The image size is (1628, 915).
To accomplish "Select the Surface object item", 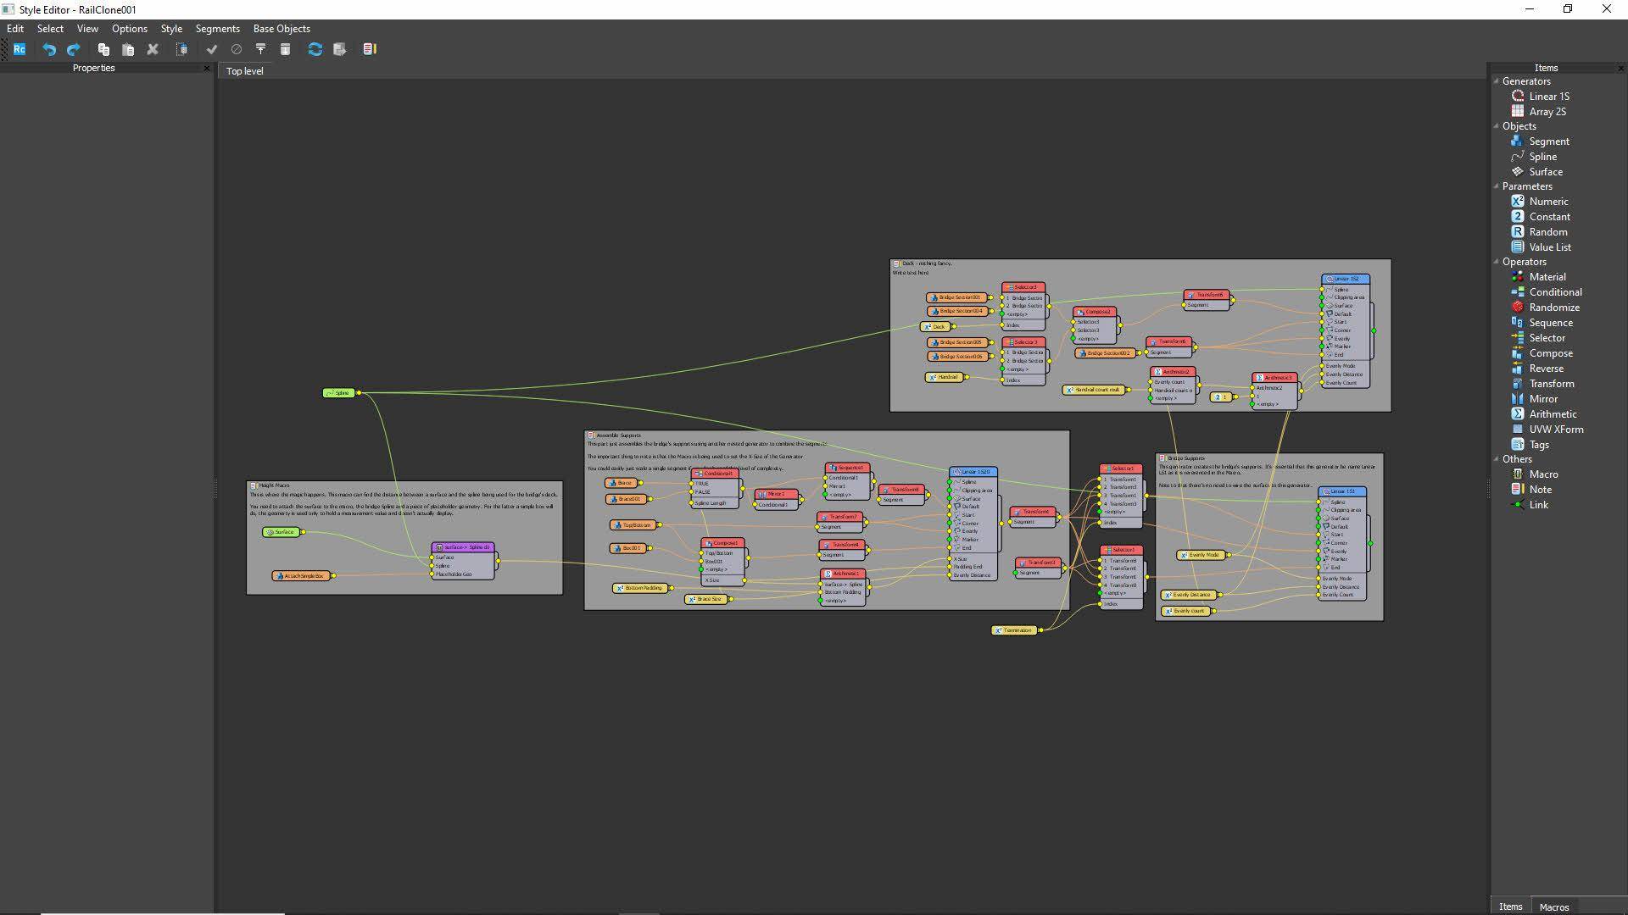I will tap(1547, 171).
